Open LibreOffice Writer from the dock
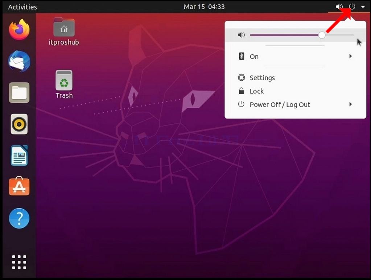This screenshot has width=371, height=280. pyautogui.click(x=19, y=156)
